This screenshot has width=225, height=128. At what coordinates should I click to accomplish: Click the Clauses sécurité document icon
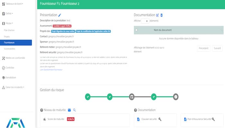pyautogui.click(x=138, y=119)
